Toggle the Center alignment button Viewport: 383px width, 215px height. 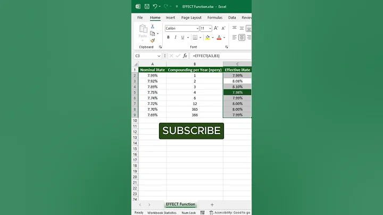point(242,37)
